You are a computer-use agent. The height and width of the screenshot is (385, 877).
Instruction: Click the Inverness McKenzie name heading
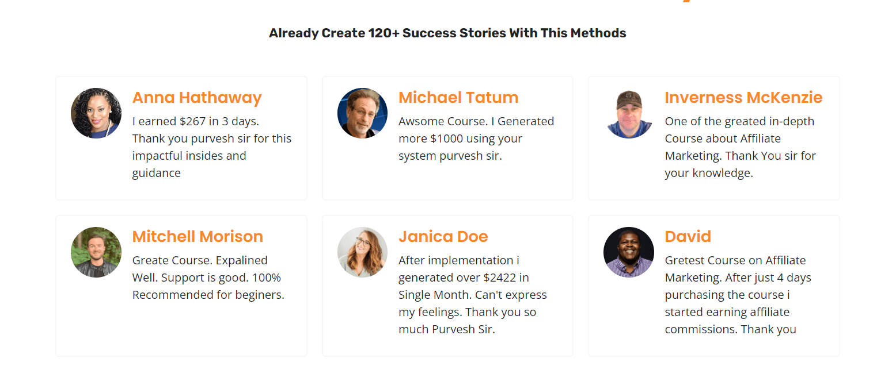(x=743, y=98)
